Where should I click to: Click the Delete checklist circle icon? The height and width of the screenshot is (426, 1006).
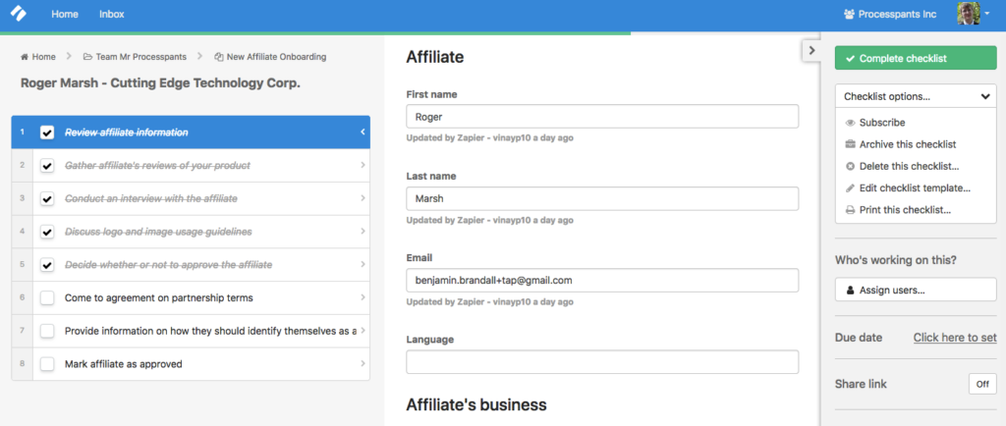(850, 167)
